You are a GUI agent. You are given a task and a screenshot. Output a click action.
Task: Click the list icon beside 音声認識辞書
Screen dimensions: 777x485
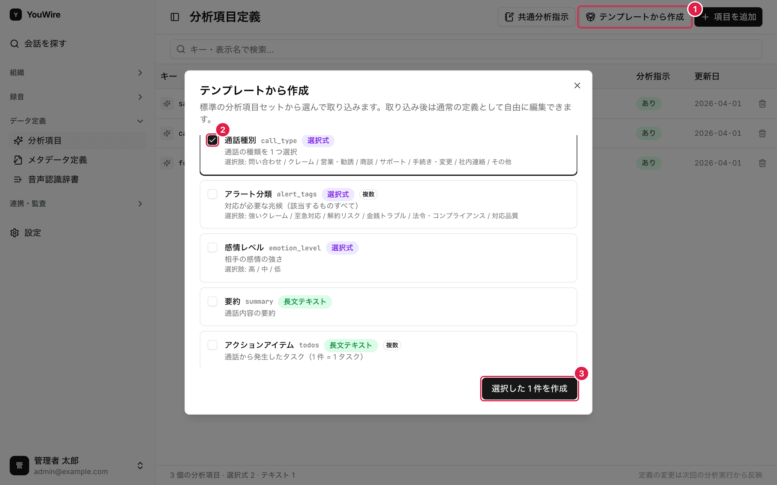coord(18,179)
